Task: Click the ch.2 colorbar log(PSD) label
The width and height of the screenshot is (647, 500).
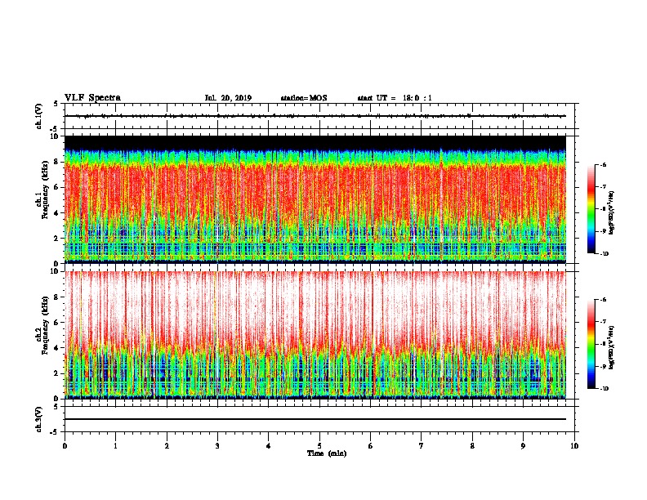Action: pos(612,347)
